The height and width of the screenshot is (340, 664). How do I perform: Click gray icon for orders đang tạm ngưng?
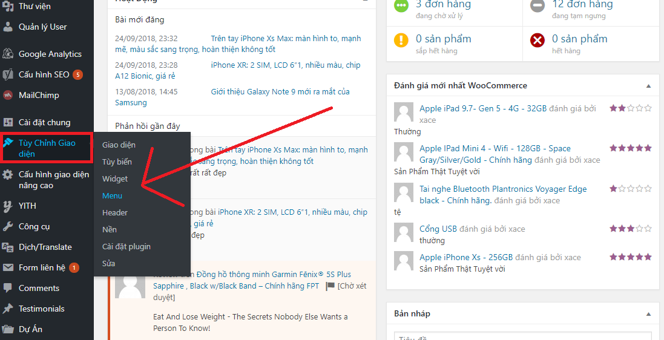point(537,5)
